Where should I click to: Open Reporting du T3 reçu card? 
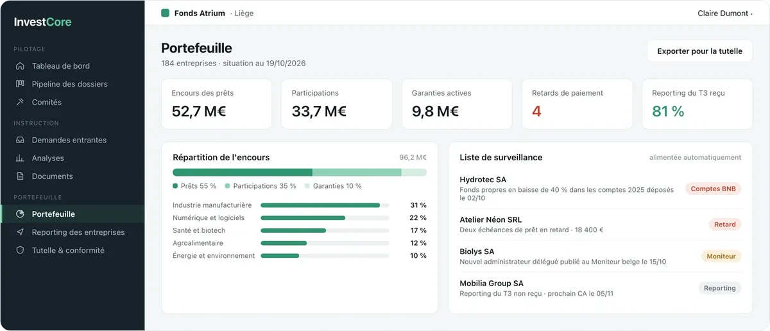[697, 104]
